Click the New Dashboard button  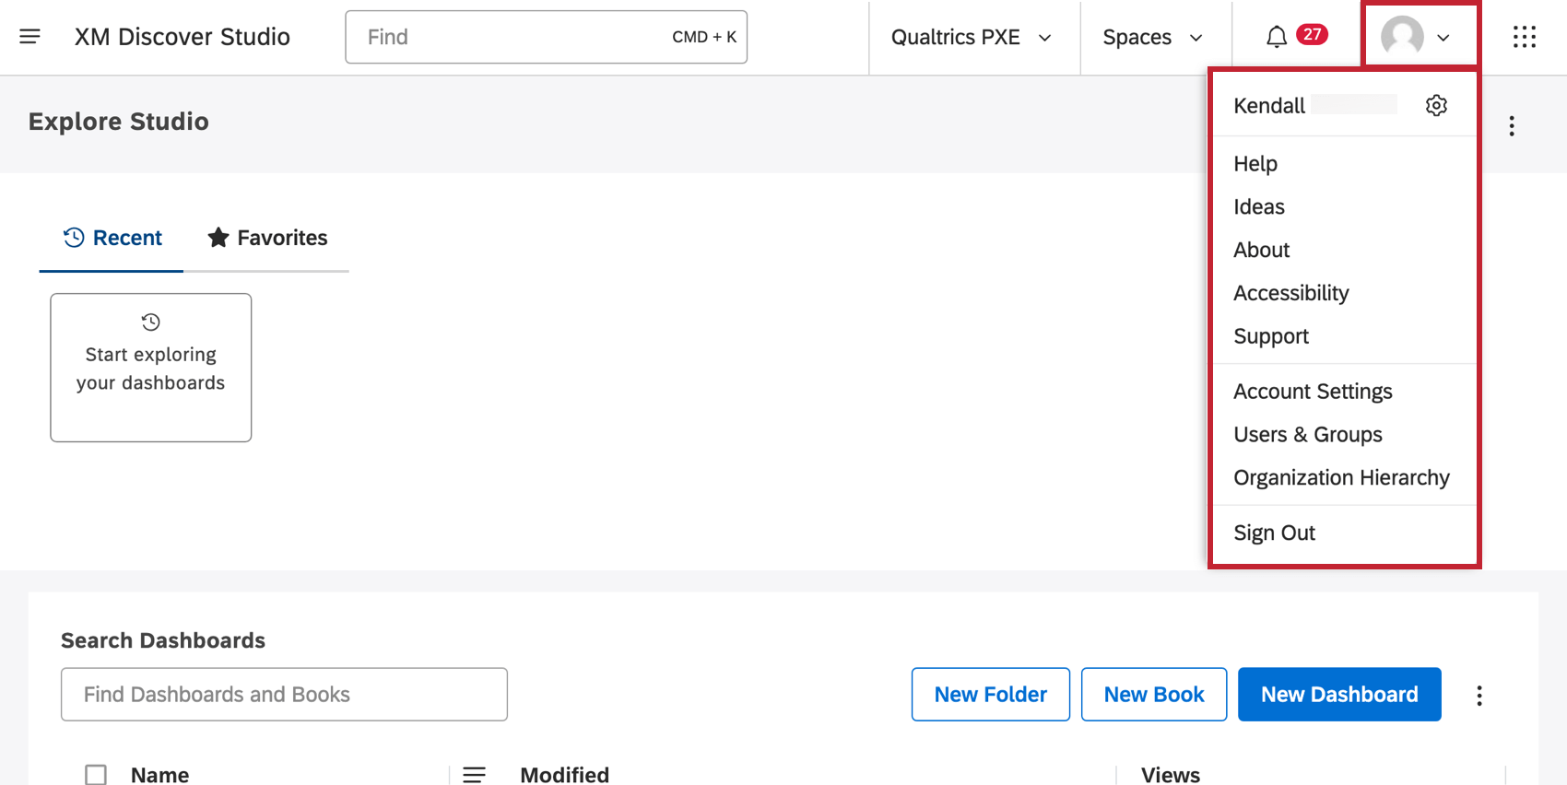point(1339,695)
